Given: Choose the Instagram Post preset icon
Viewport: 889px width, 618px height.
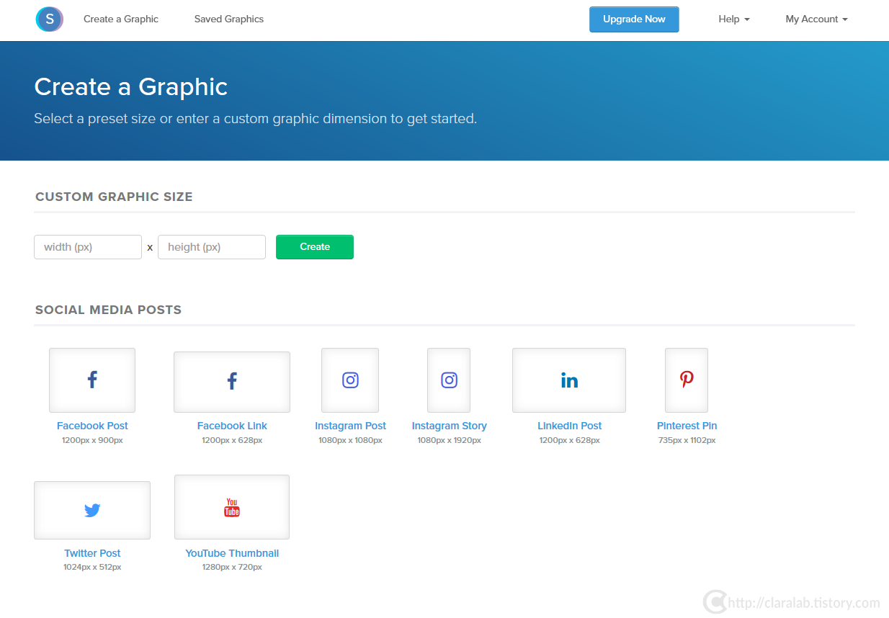Looking at the screenshot, I should point(350,380).
